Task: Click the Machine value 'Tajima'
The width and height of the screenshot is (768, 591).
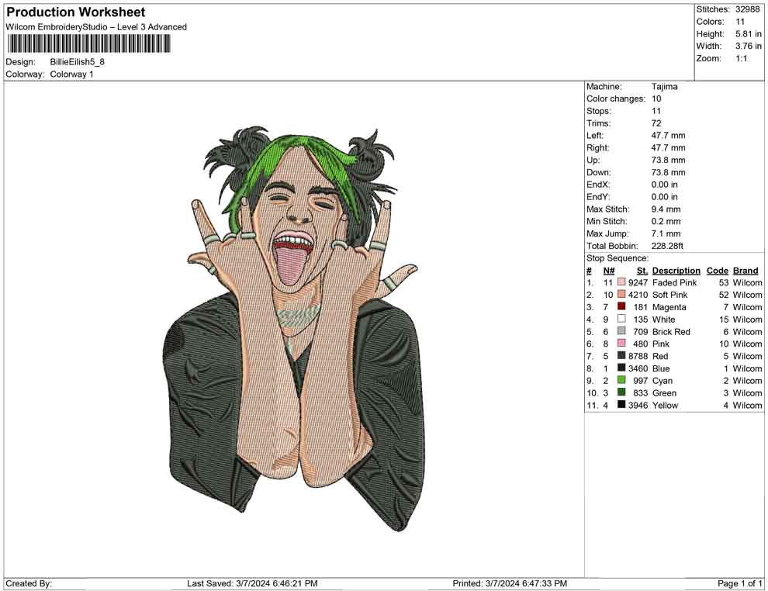Action: (x=665, y=87)
